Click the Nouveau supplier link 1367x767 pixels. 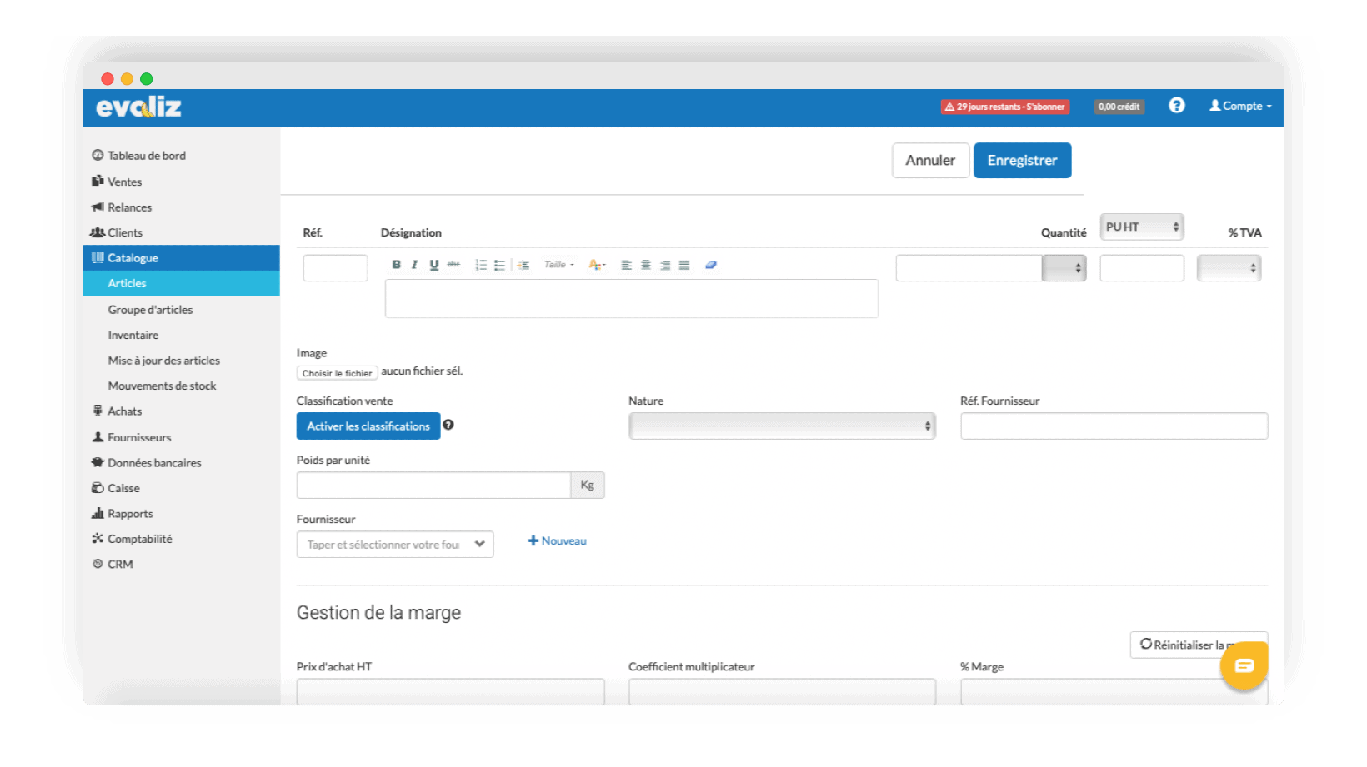557,541
